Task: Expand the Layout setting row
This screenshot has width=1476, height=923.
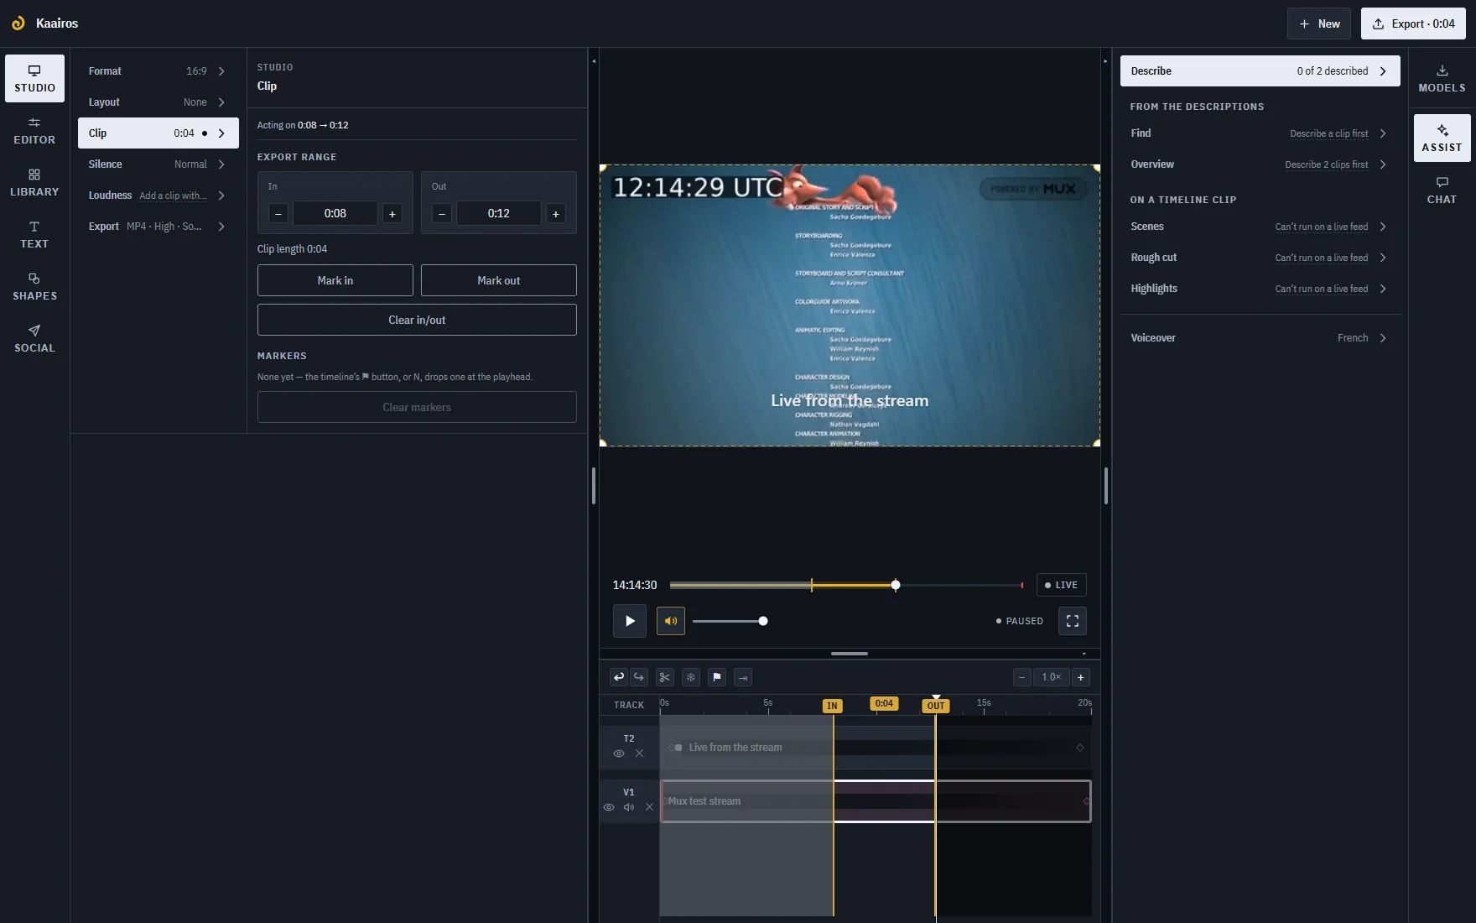Action: 159,102
